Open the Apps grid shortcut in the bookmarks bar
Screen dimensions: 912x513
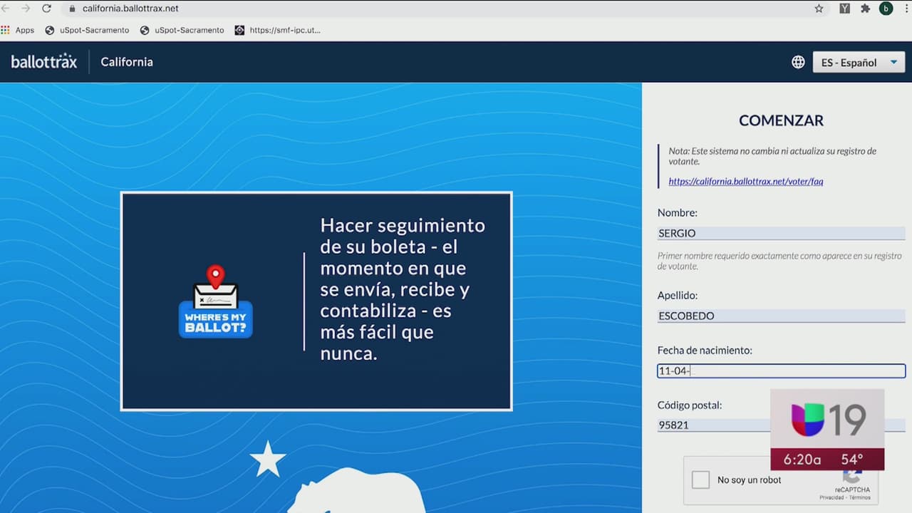click(x=18, y=30)
